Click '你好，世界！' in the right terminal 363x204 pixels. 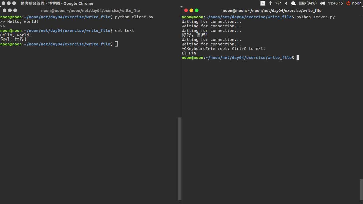[x=195, y=35]
